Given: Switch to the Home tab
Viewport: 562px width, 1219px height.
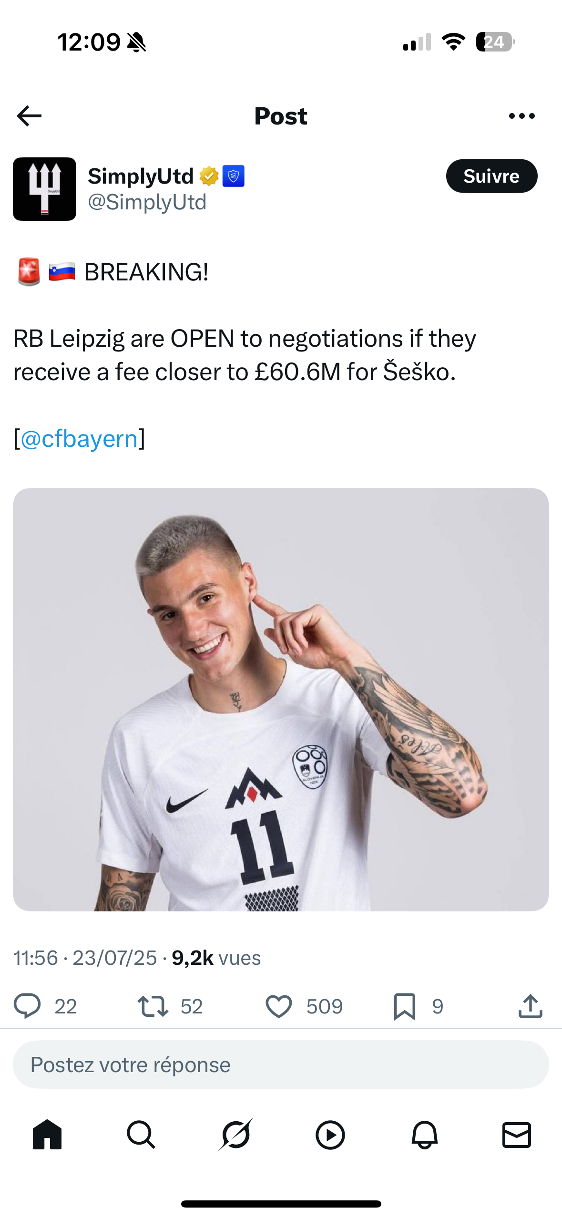Looking at the screenshot, I should pos(47,1135).
